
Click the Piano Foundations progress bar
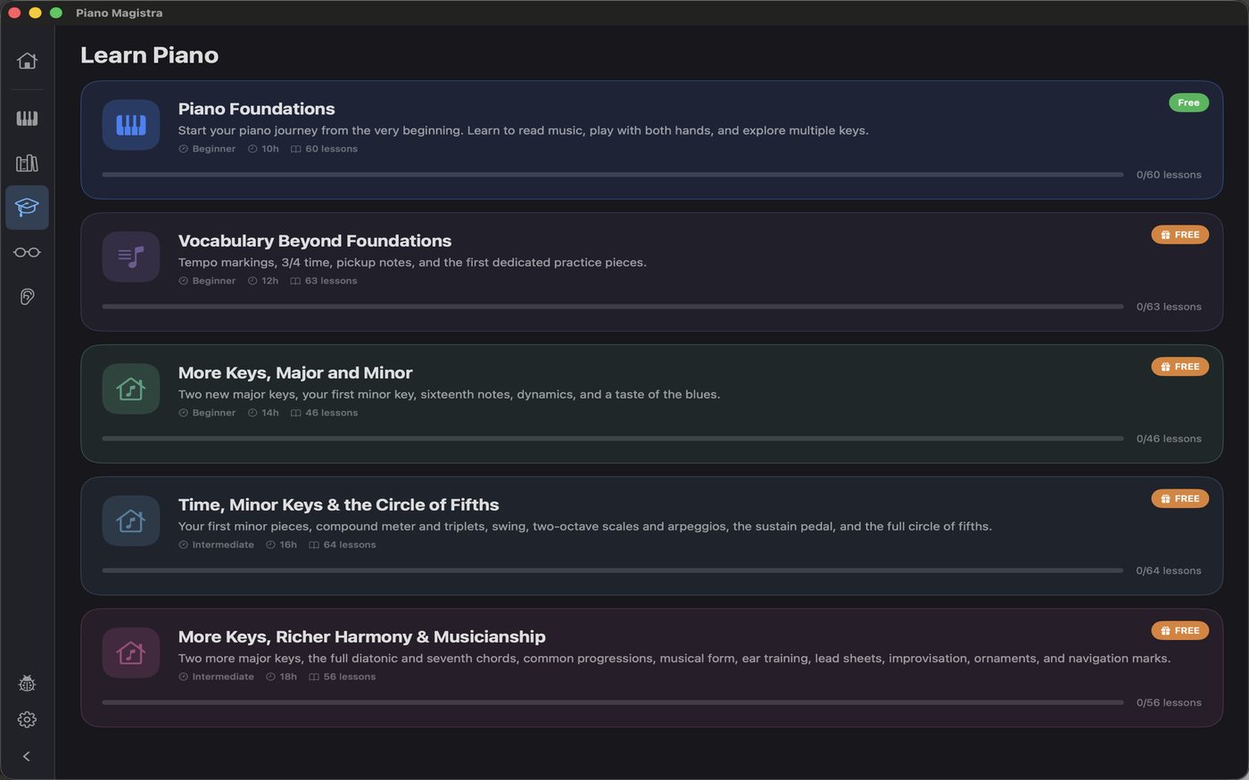[613, 175]
